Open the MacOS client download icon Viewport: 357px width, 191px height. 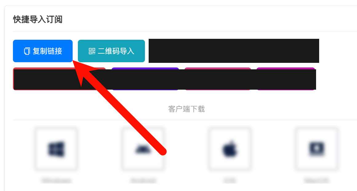click(317, 149)
